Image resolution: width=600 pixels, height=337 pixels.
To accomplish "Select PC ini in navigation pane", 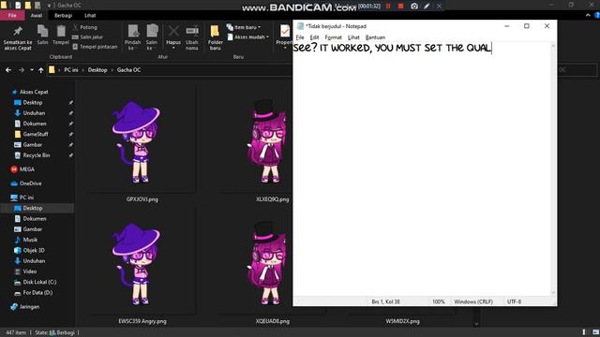I will pos(26,198).
